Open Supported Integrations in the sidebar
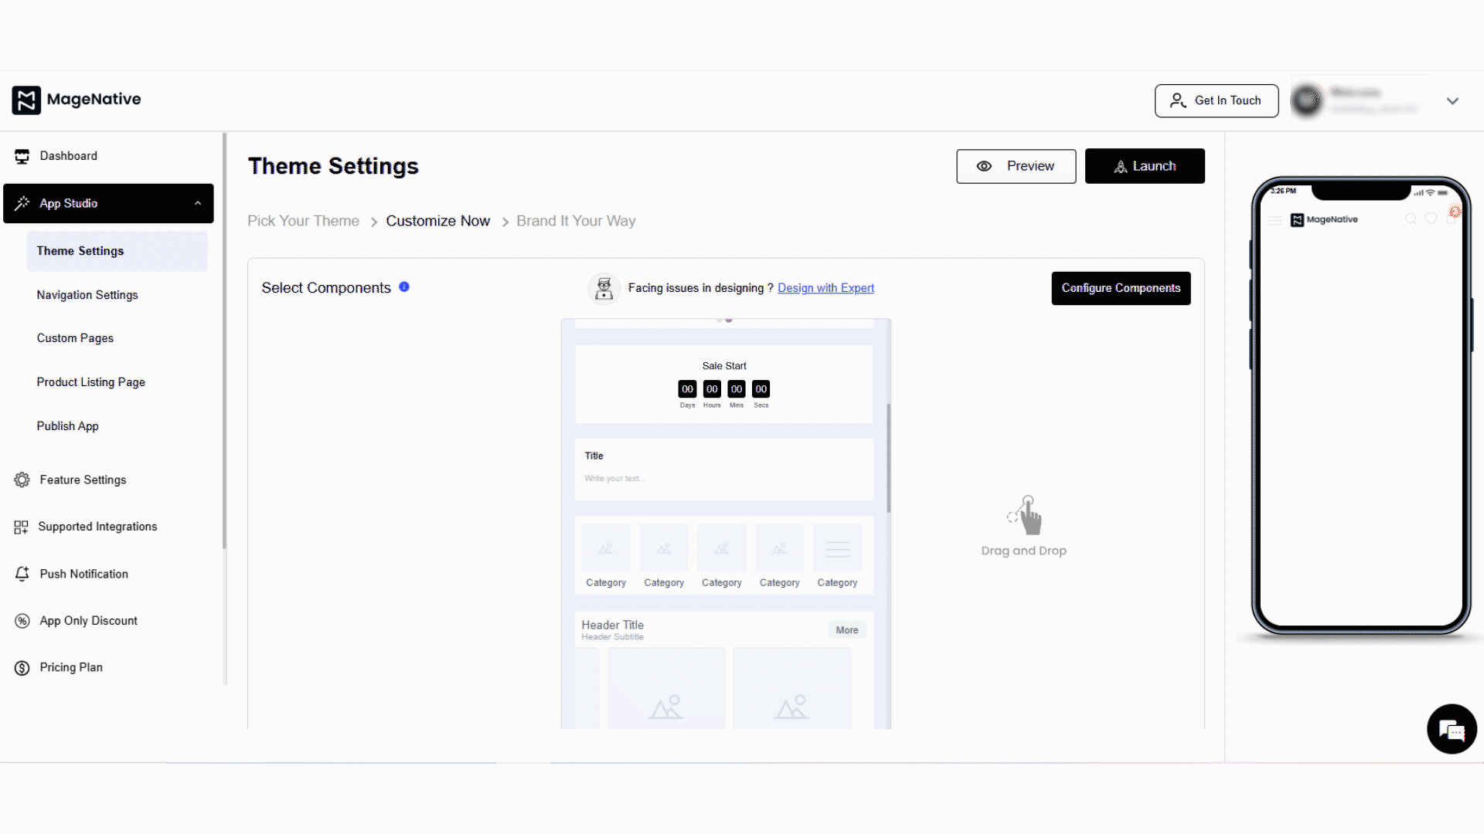Viewport: 1484px width, 834px height. pos(97,527)
